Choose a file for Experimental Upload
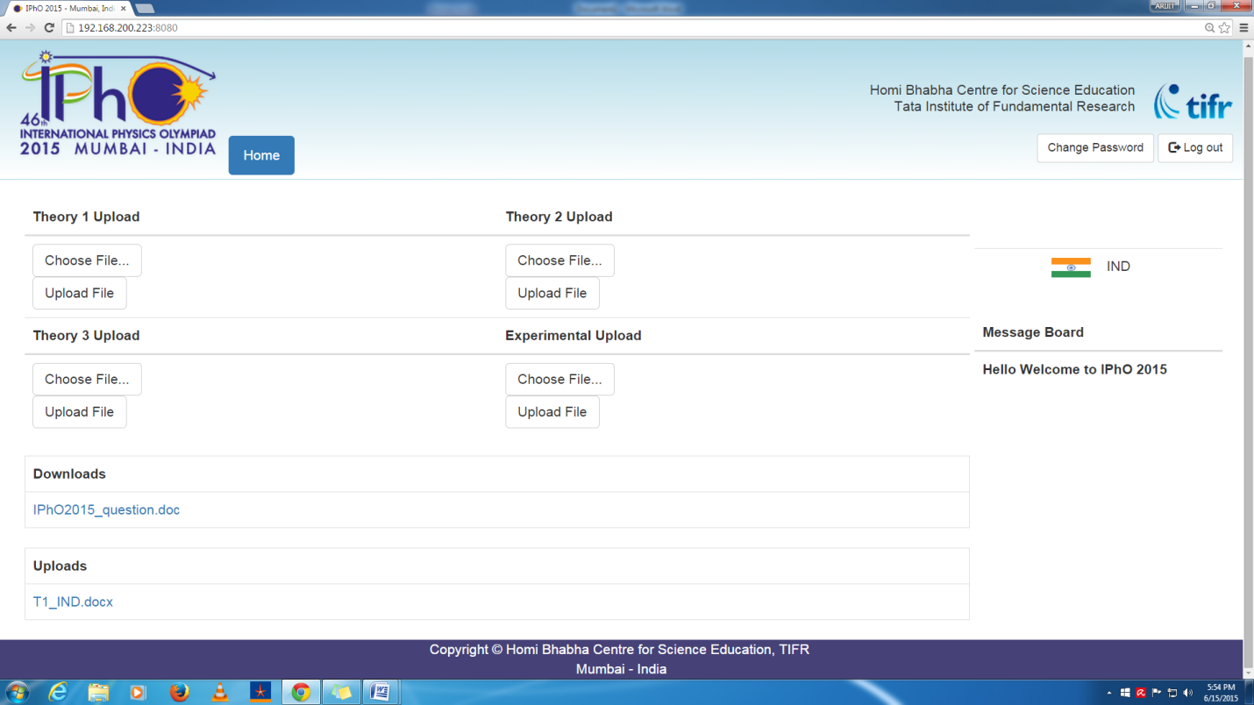Viewport: 1254px width, 705px height. (559, 379)
